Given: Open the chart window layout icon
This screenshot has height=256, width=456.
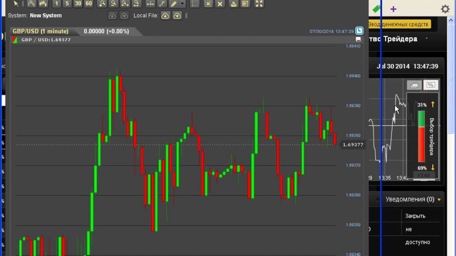Looking at the screenshot, I should click(245, 4).
